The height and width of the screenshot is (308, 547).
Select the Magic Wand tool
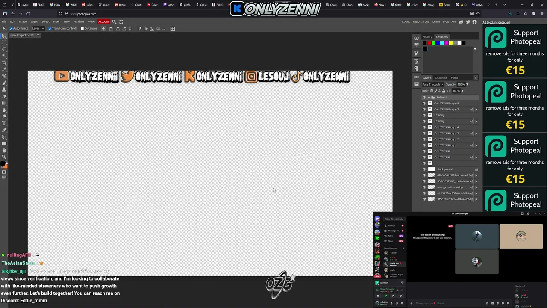[4, 56]
